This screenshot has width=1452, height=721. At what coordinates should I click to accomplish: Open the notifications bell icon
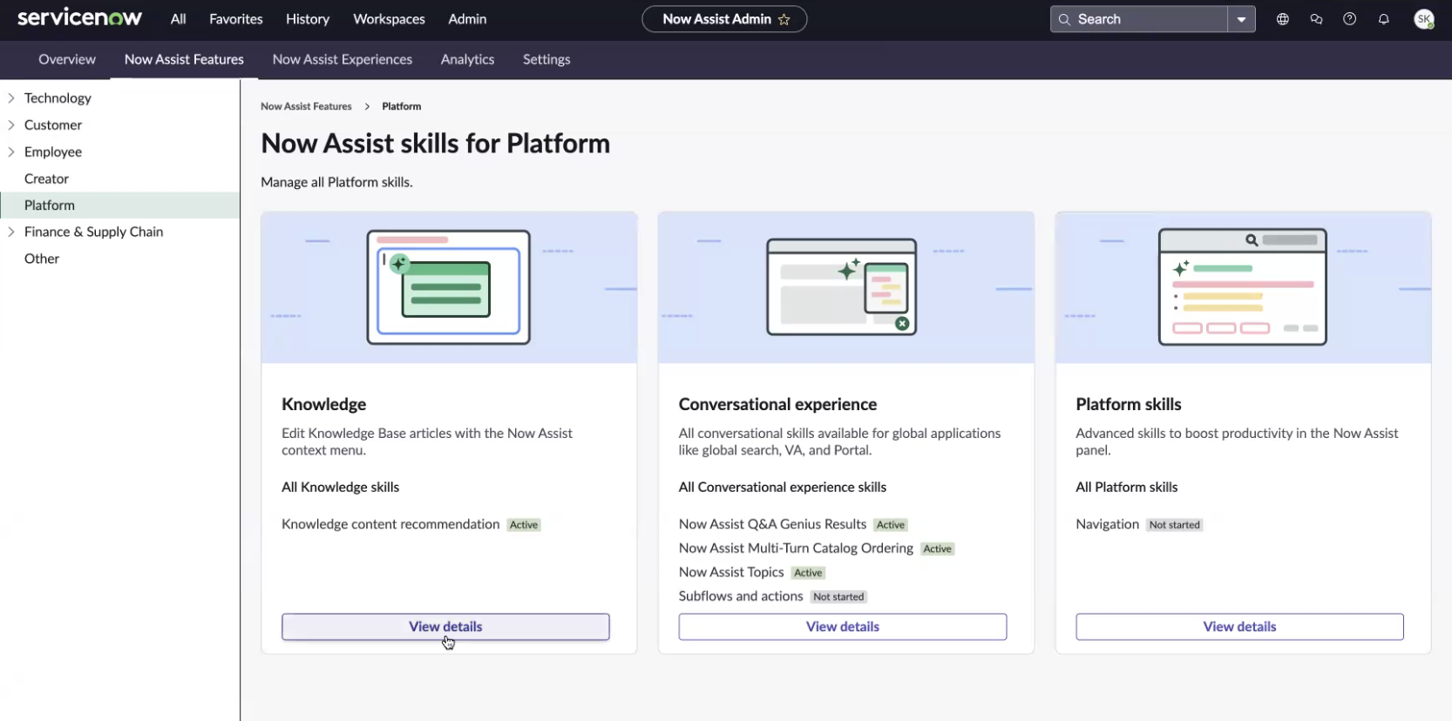(1384, 19)
